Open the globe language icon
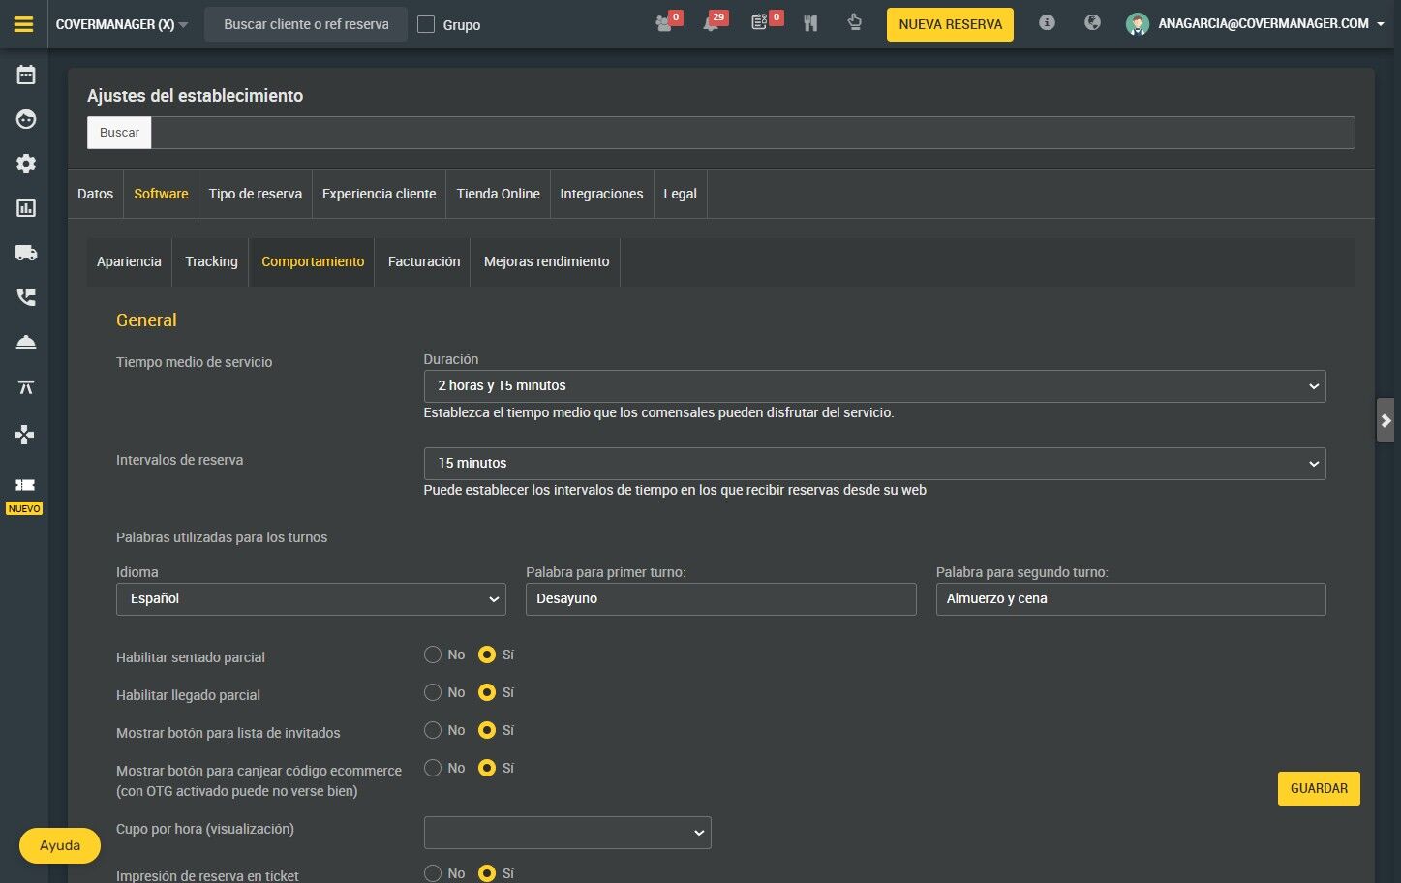1401x883 pixels. (x=1092, y=23)
